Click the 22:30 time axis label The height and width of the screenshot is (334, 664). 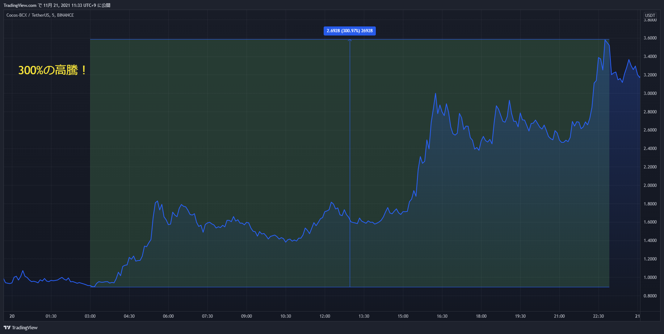pyautogui.click(x=598, y=316)
